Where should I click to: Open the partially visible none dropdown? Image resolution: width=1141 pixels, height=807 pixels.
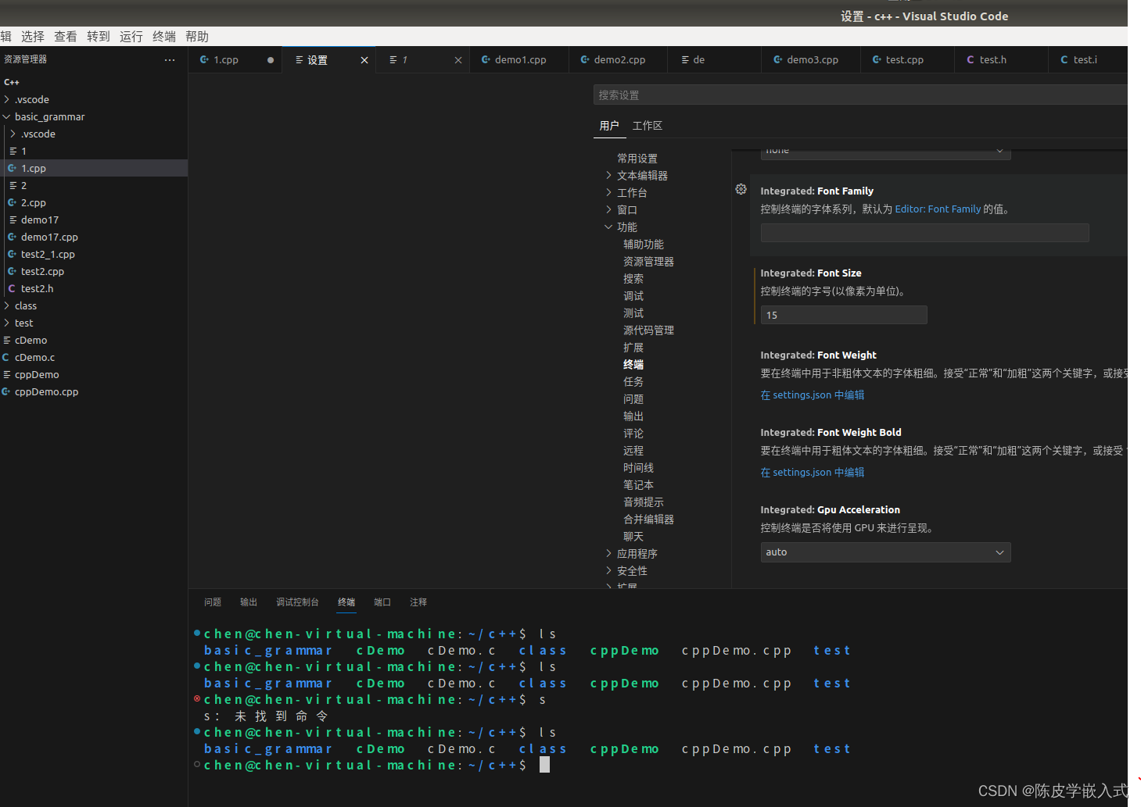[885, 153]
